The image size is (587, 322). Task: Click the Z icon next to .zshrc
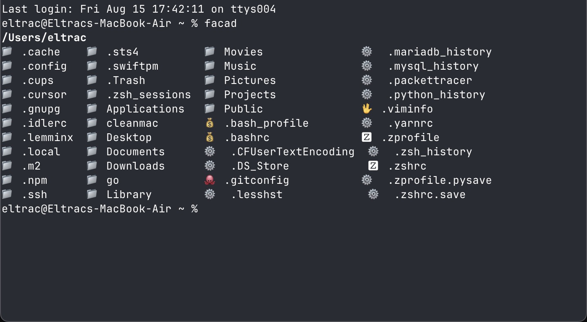373,165
